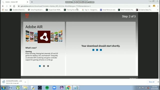Viewport: 160px width, 90px height.
Task: Close the downloads bar
Action: (158, 82)
